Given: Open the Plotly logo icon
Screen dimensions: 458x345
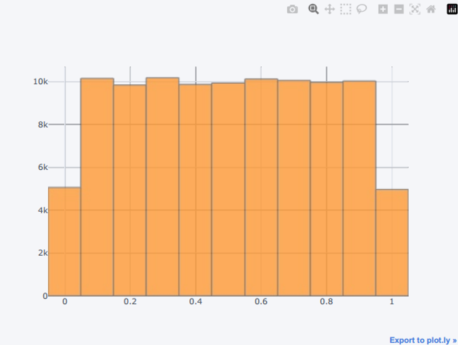Looking at the screenshot, I should 452,9.
